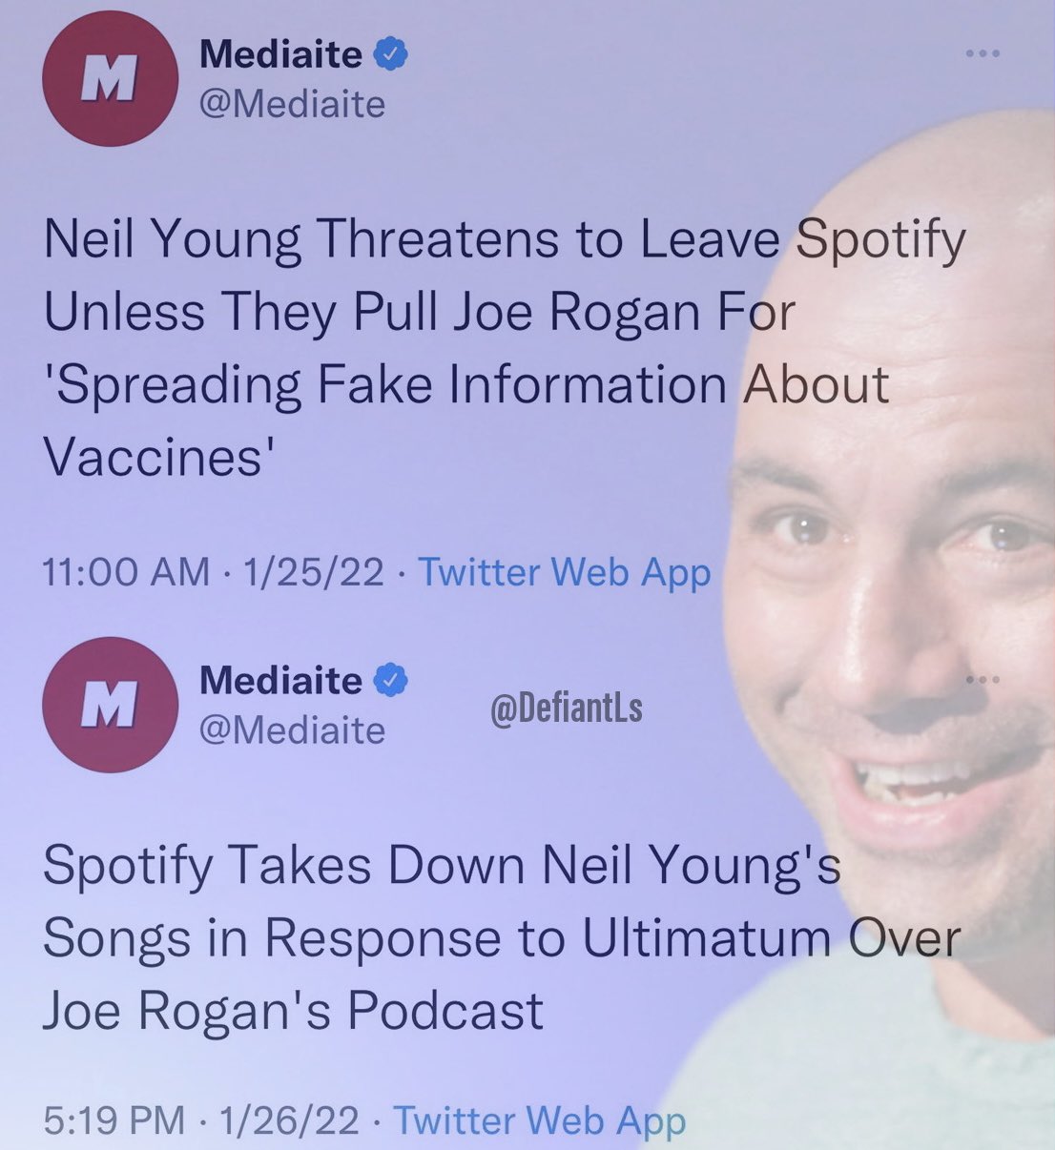Open the 5:19 PM · 1/26/22 timestamp
The width and height of the screenshot is (1055, 1150).
pos(201,1119)
